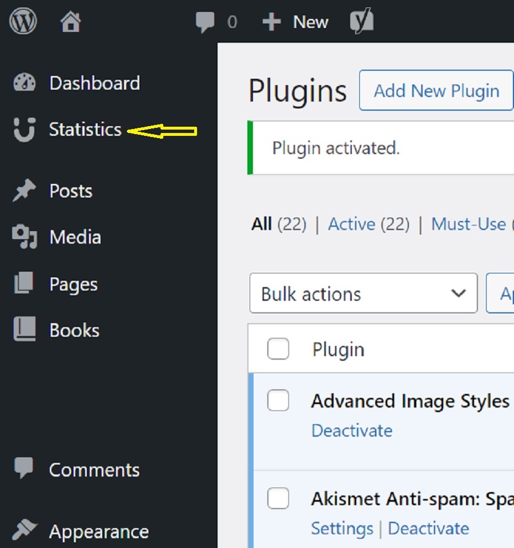Switch to the Active plugins filter

point(351,224)
